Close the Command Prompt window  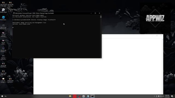pyautogui.click(x=100, y=13)
